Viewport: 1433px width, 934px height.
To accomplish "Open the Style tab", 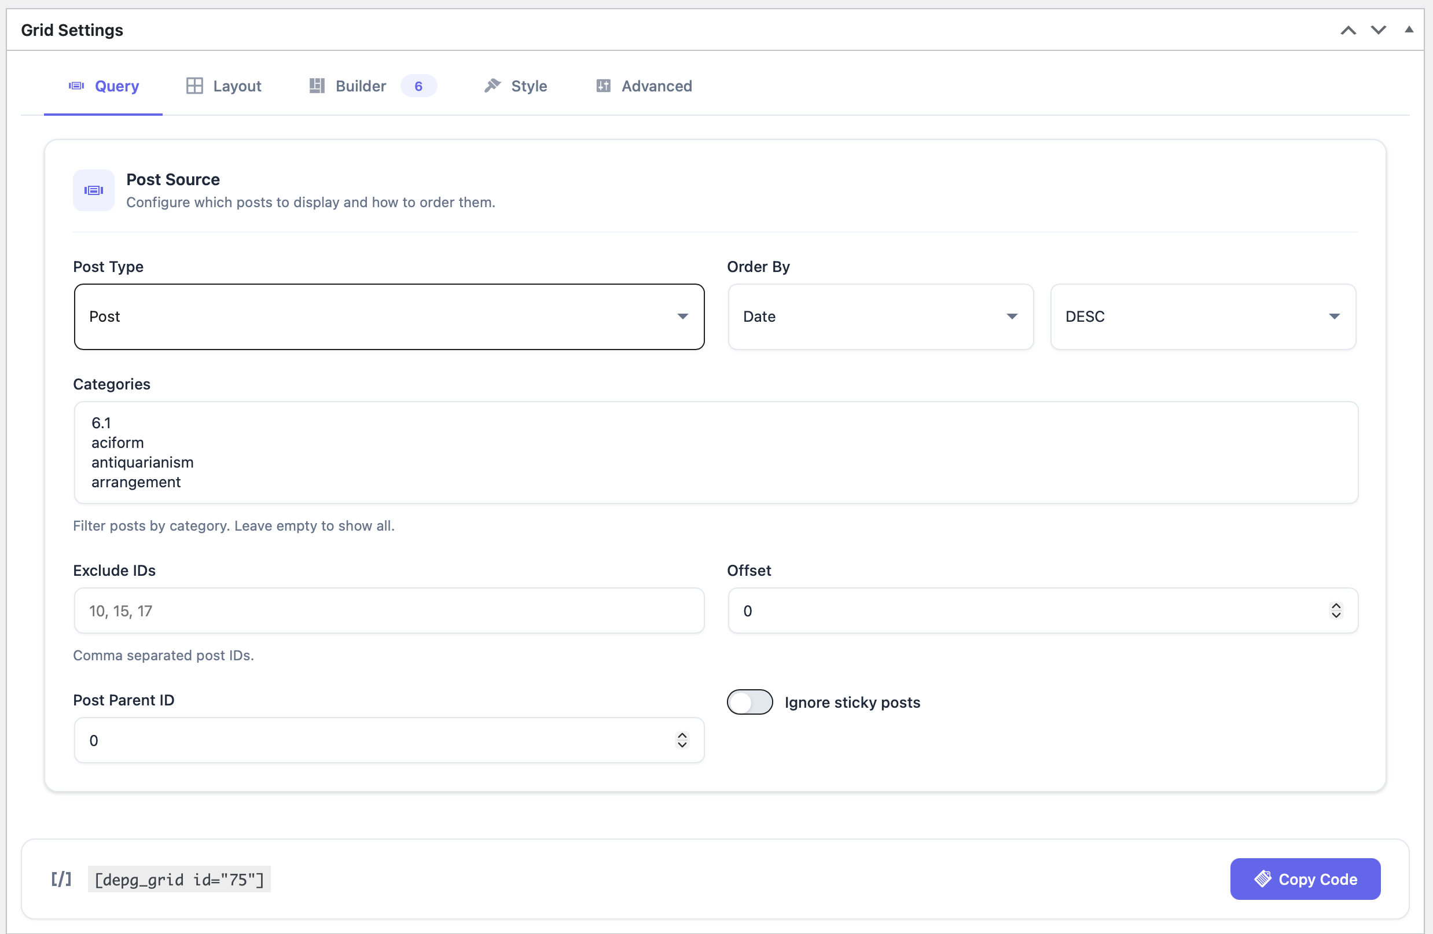I will click(516, 86).
